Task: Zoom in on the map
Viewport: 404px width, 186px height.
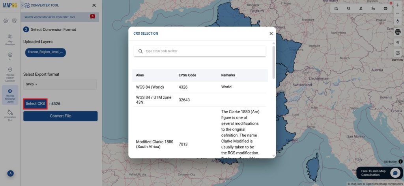Action: (398, 6)
